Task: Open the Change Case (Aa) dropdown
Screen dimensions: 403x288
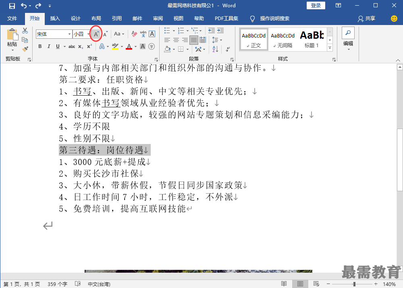Action: tap(119, 34)
